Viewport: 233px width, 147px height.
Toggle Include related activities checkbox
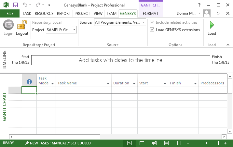click(152, 22)
